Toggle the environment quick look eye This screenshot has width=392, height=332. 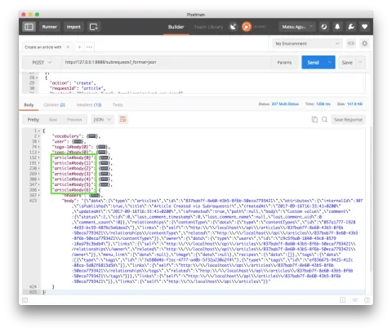pos(351,43)
